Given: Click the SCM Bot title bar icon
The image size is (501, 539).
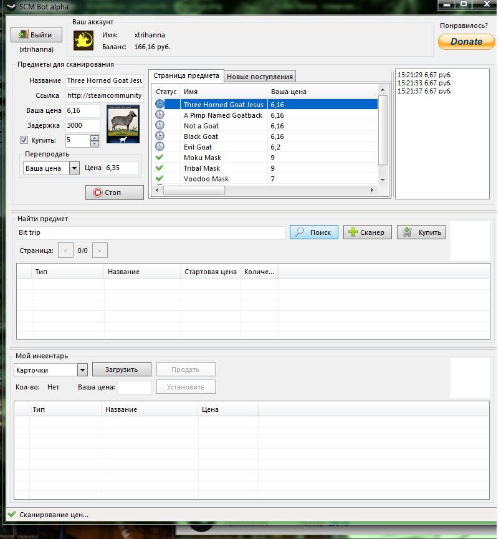Looking at the screenshot, I should pyautogui.click(x=11, y=6).
